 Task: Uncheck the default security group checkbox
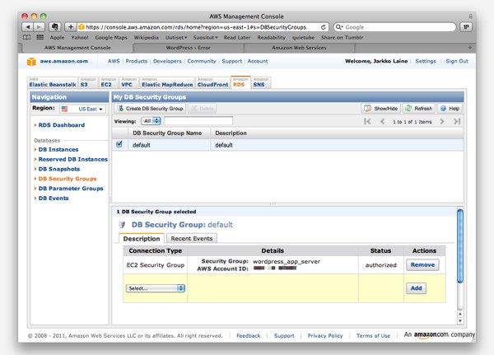(120, 144)
